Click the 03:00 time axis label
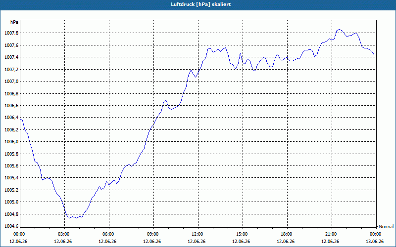 [x=63, y=234]
